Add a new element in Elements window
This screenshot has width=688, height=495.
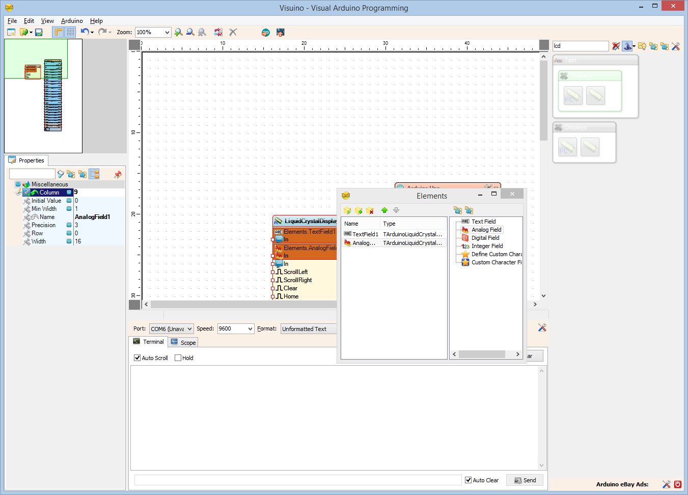coord(347,210)
